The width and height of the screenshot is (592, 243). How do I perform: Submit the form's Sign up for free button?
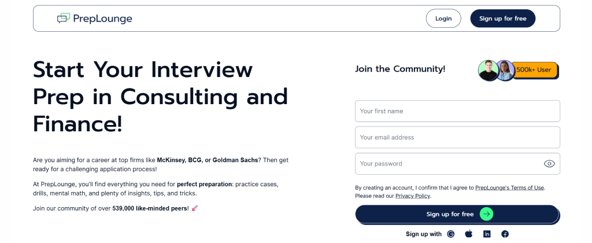point(450,214)
